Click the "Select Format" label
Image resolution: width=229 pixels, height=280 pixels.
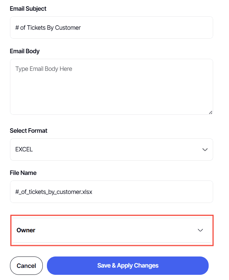point(29,131)
